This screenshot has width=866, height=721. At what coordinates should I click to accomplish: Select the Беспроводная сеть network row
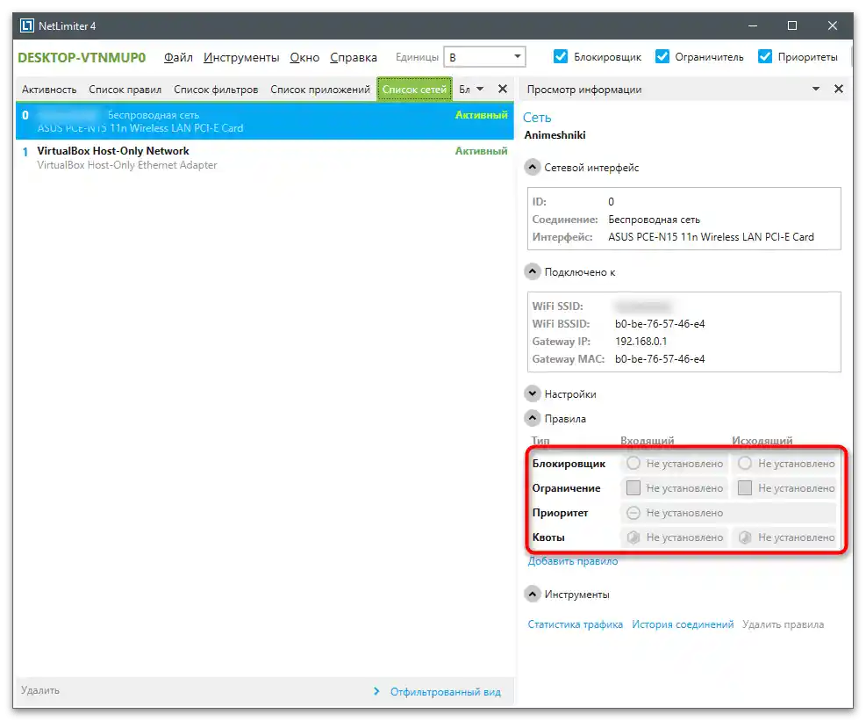[x=265, y=121]
